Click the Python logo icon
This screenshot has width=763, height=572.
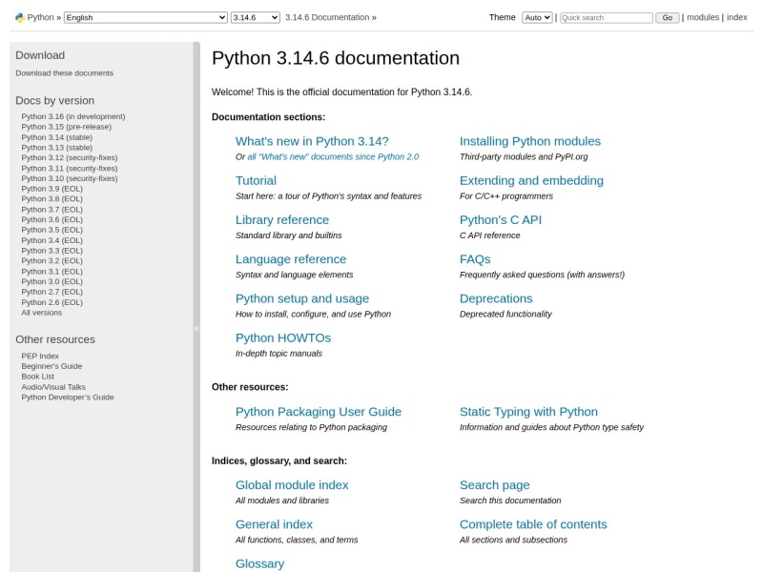pos(20,17)
